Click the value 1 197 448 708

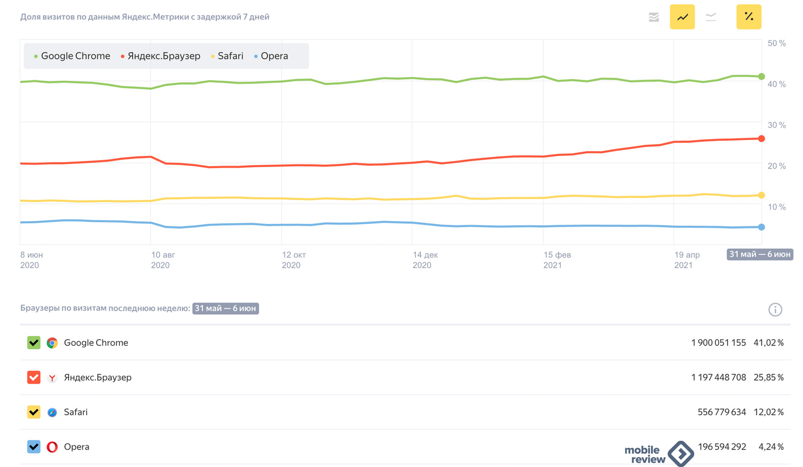pos(719,377)
